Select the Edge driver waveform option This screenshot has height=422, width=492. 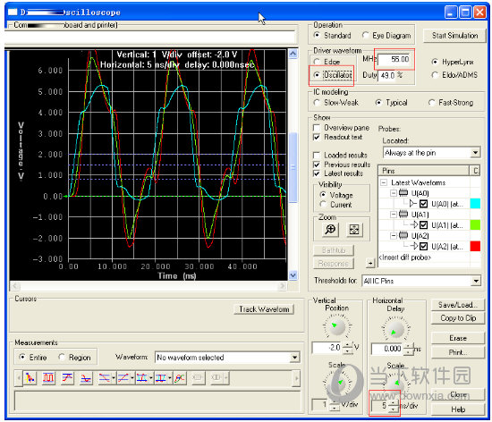click(x=317, y=62)
